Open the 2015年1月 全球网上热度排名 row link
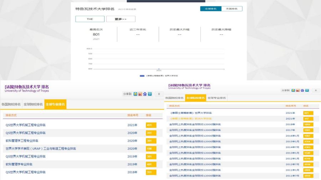Image resolution: width=321 pixels, height=180 pixels. (195, 142)
